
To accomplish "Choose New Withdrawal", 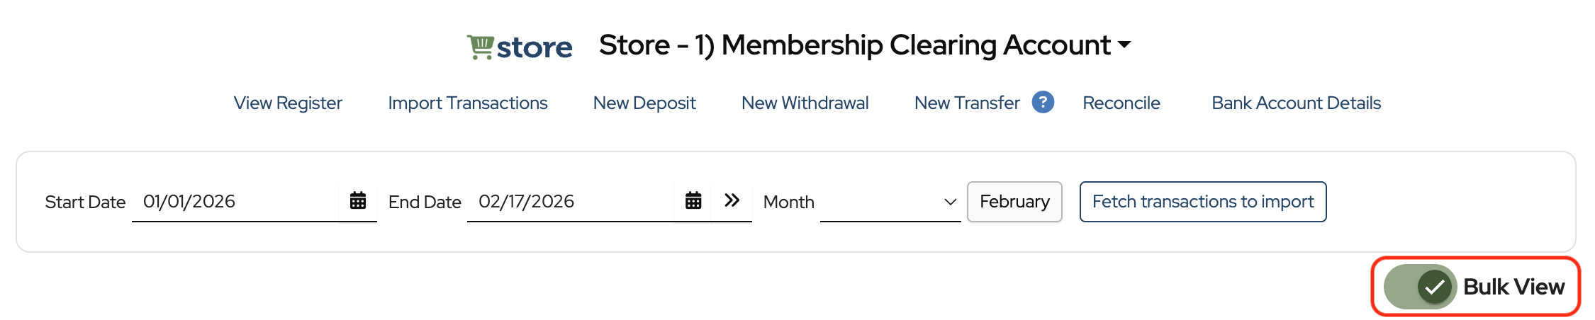I will click(x=805, y=103).
